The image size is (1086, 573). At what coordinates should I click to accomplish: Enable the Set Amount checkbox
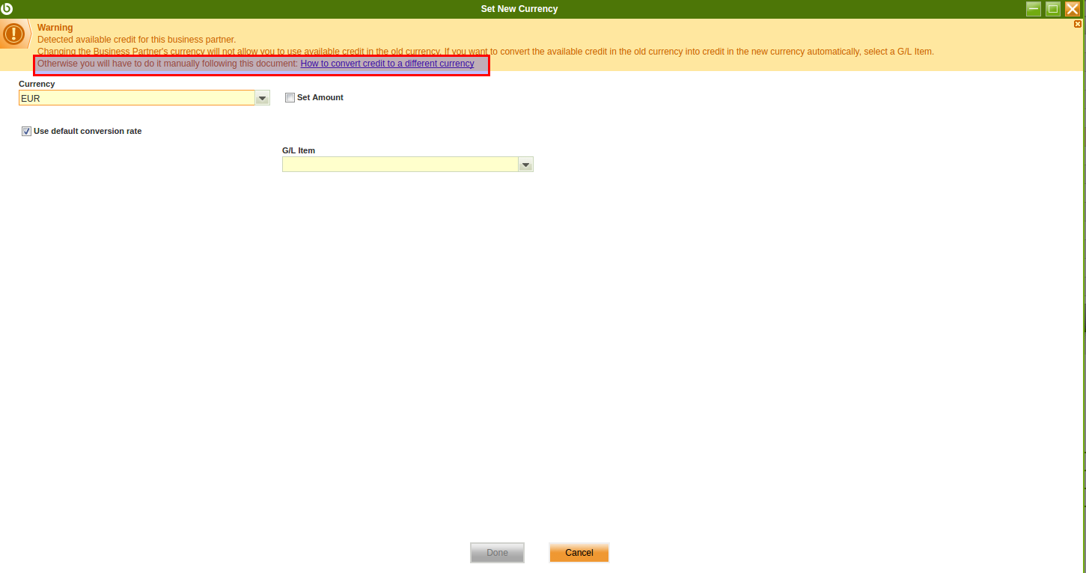[x=290, y=98]
